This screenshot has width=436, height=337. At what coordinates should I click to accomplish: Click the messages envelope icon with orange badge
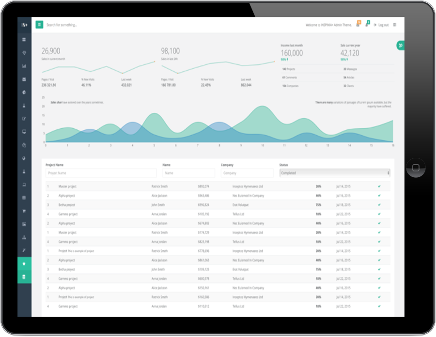358,24
